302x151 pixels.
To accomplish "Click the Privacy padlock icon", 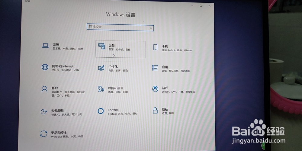I will [155, 110].
